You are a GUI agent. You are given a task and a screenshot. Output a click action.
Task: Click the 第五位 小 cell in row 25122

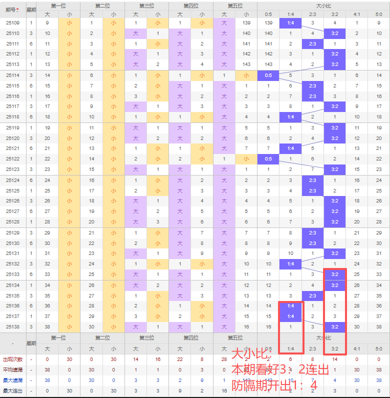click(x=246, y=159)
